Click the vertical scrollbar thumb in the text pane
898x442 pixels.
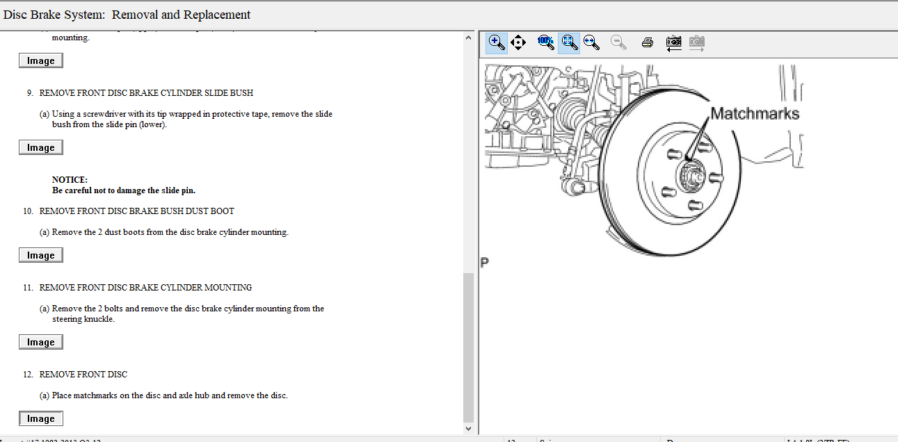click(468, 347)
